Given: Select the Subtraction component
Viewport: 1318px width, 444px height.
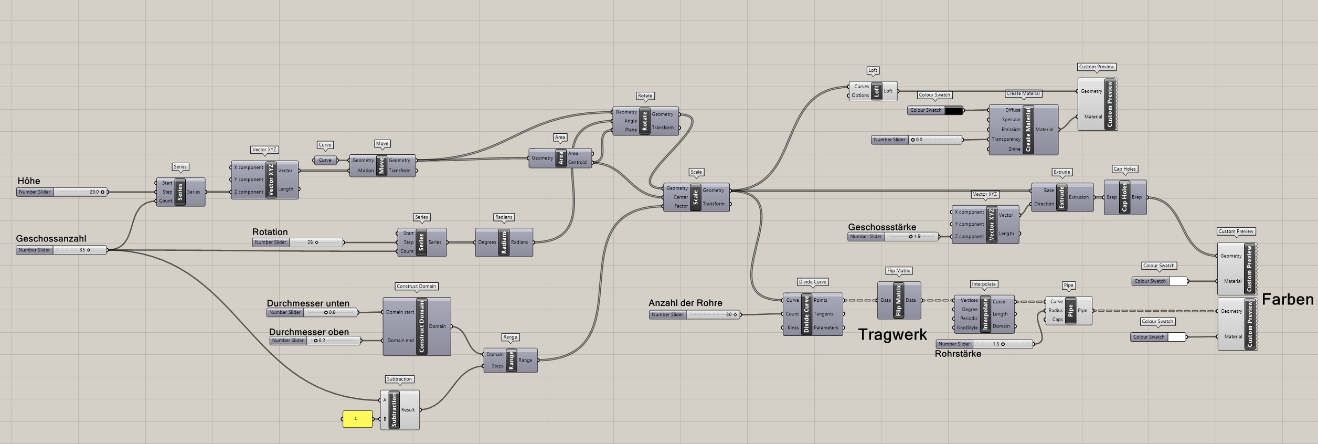Looking at the screenshot, I should click(394, 410).
